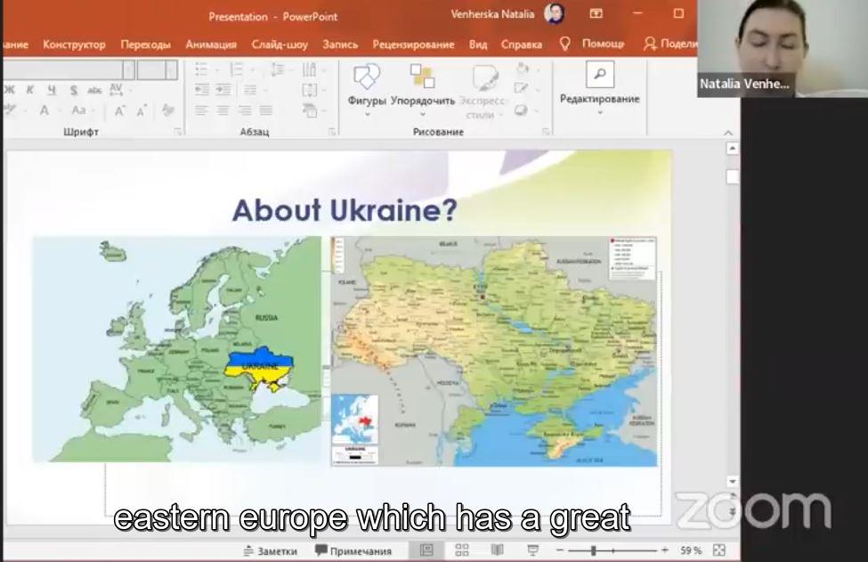
Task: Open the Абзац dialog launcher
Action: (x=331, y=132)
